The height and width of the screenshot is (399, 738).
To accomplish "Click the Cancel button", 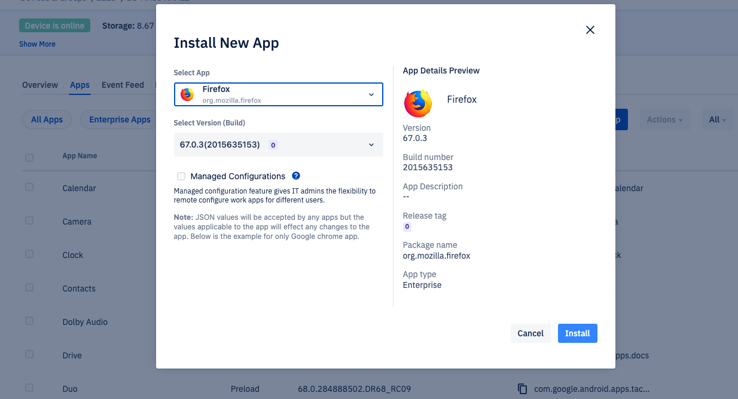I will point(530,333).
